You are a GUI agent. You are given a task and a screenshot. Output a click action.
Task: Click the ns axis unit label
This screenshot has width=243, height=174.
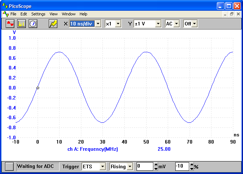pyautogui.click(x=237, y=135)
